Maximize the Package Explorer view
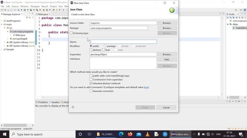 point(32,14)
